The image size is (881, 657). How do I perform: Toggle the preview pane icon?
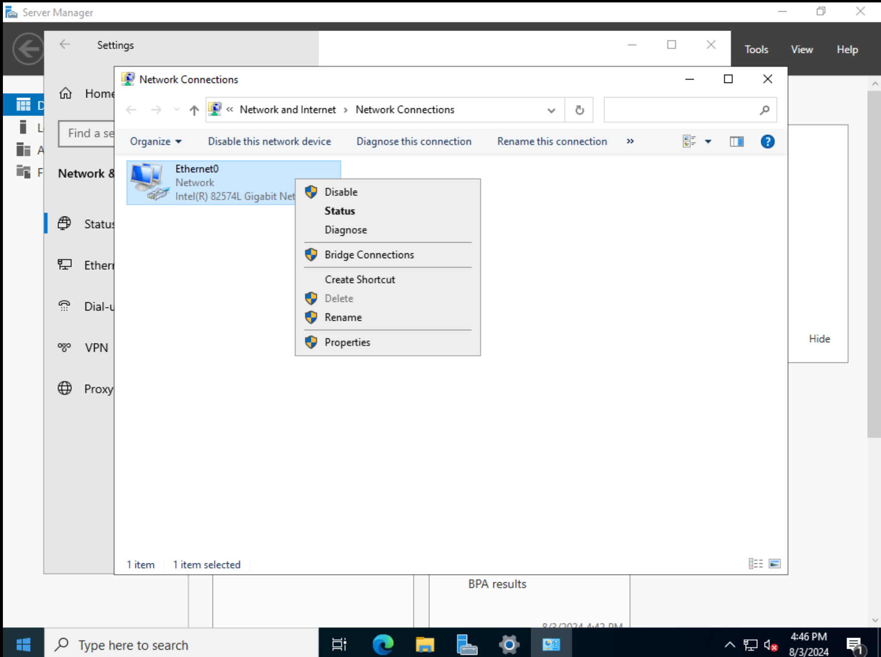[736, 141]
